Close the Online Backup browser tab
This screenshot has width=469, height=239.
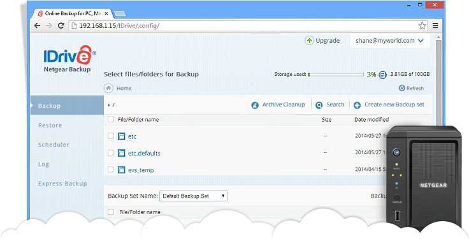point(106,13)
